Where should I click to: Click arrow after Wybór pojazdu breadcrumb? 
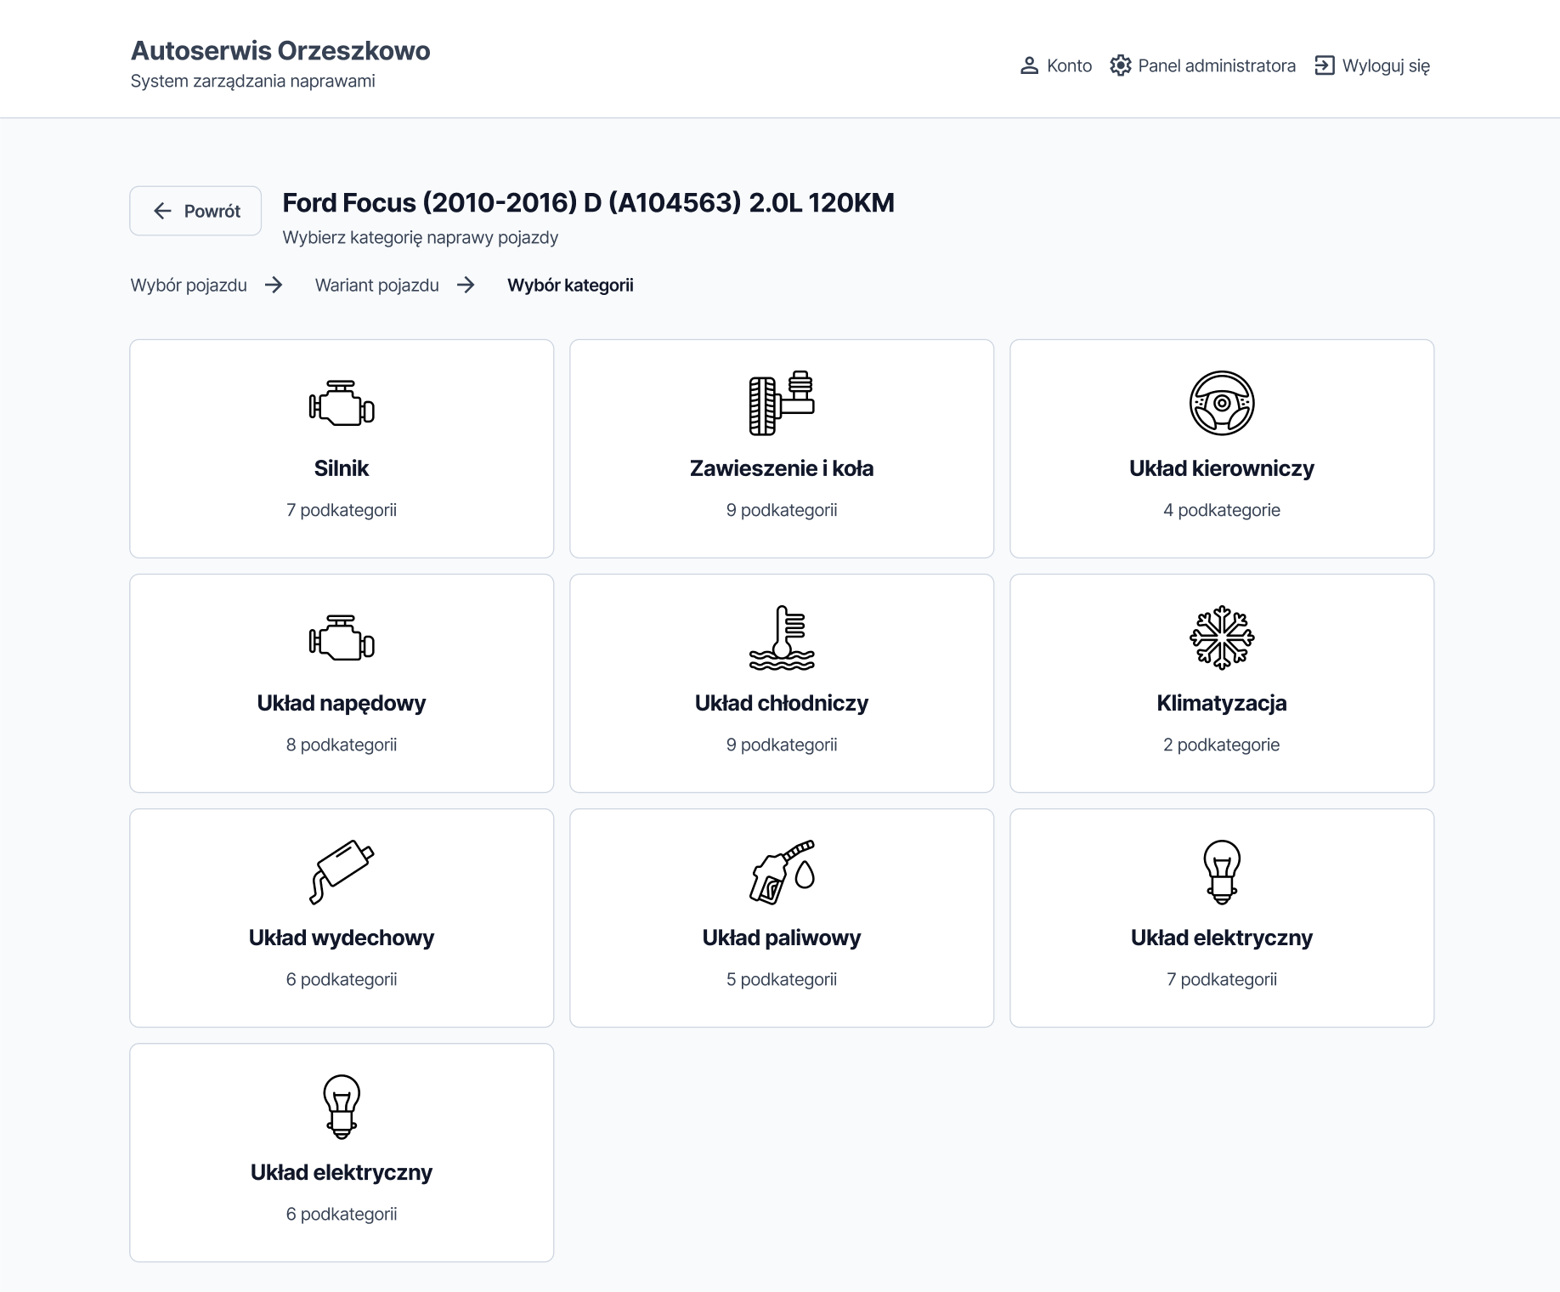(x=274, y=286)
